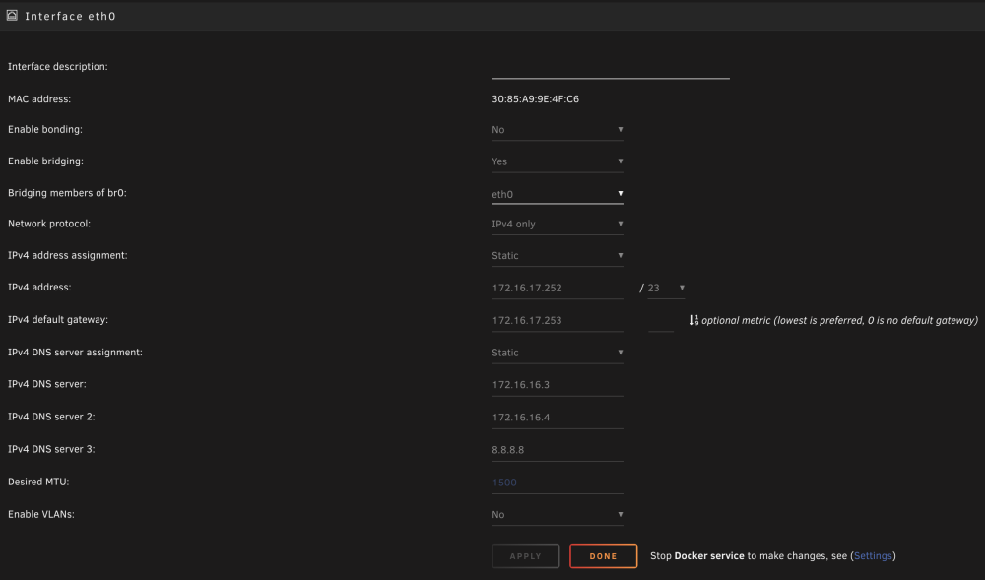
Task: Click the metric sort icon beside gateway
Action: coord(694,320)
